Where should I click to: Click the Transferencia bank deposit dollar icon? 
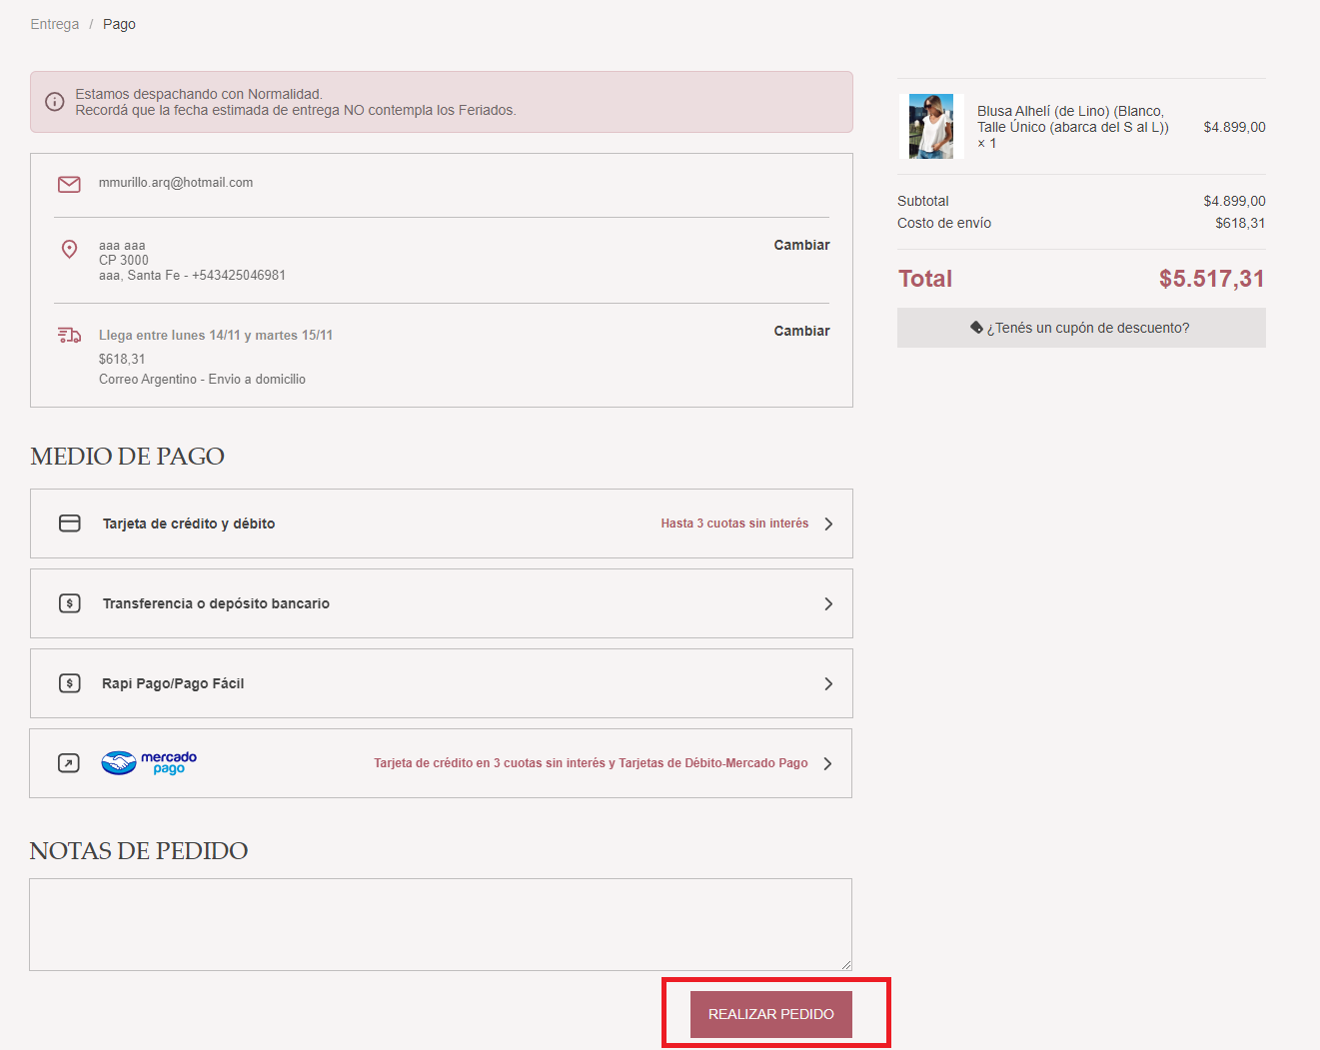tap(70, 603)
